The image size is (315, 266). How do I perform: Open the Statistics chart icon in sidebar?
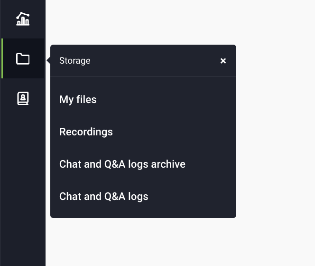pos(23,19)
